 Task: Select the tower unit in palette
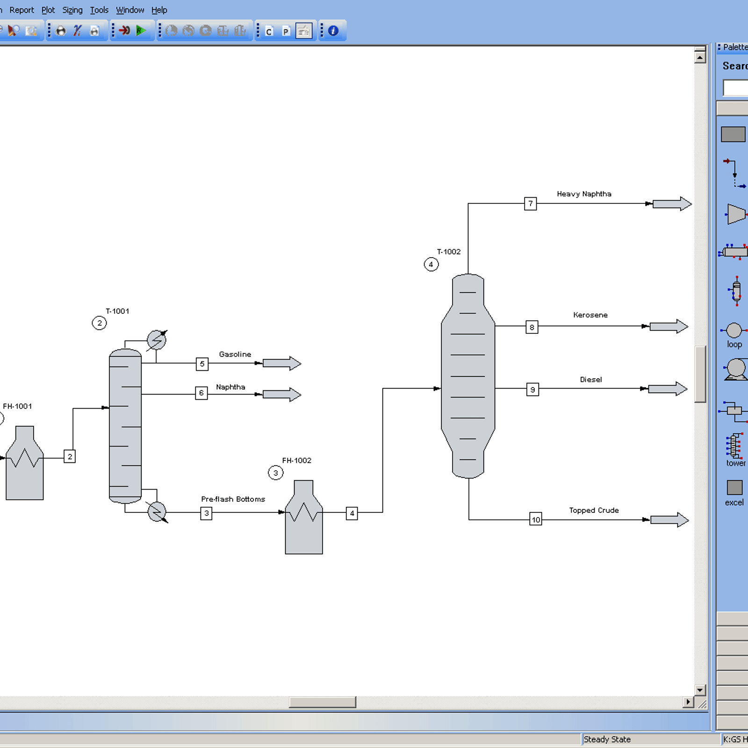735,450
